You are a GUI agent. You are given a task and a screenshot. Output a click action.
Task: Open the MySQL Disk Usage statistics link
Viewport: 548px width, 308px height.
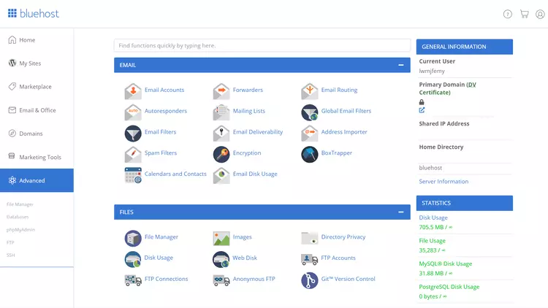pos(446,263)
